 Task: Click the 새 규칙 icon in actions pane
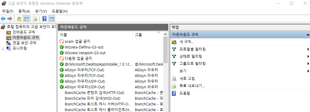[x=174, y=42]
